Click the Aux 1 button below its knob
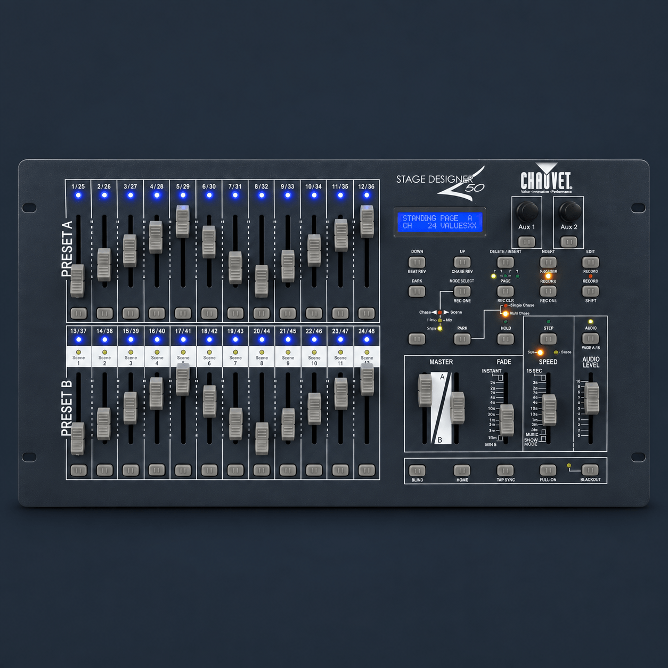Screen dimensions: 668x668 [527, 242]
